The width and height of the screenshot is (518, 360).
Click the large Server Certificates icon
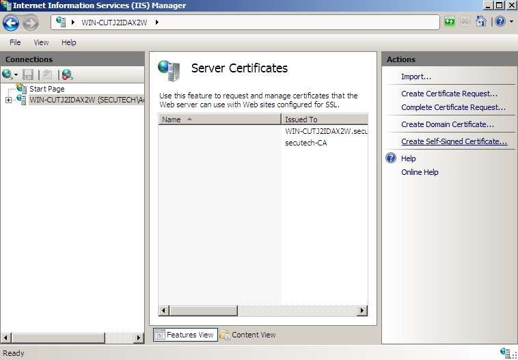[169, 70]
